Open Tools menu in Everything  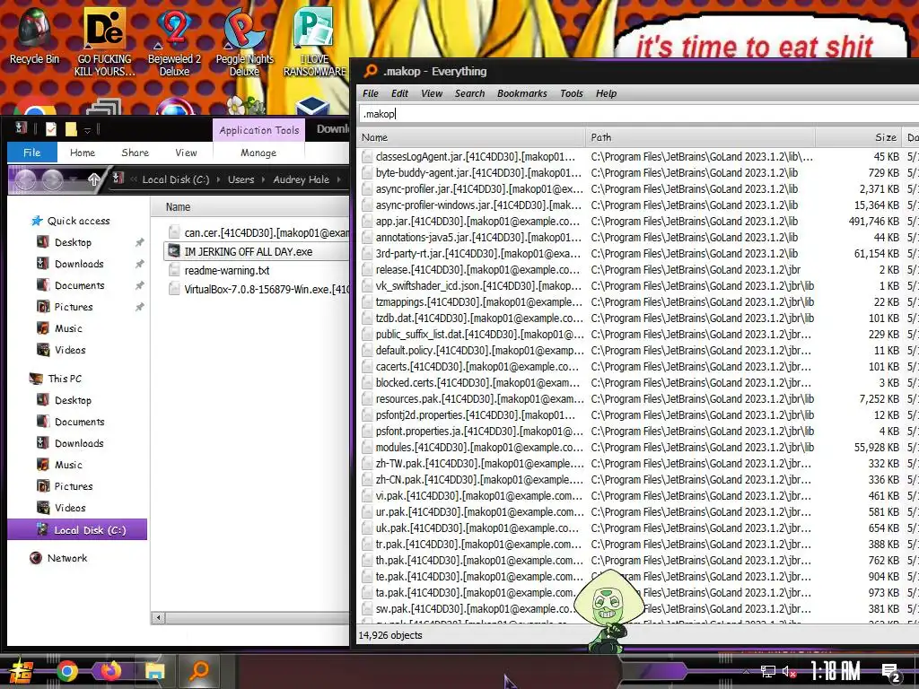pos(572,93)
